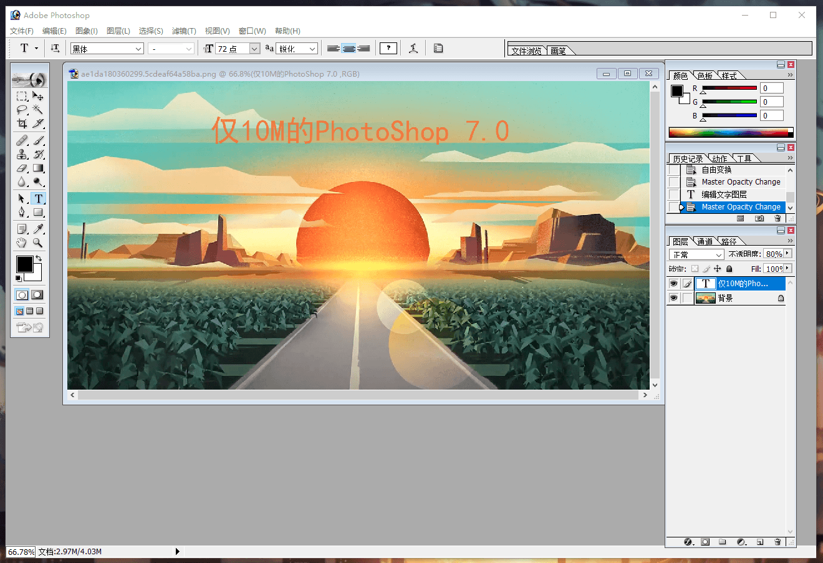Create a new layer in Layers panel
Viewport: 823px width, 563px height.
click(x=760, y=542)
